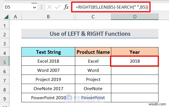Click empty Year cell in OneNote 2017 row
This screenshot has height=107, width=169.
coord(135,88)
